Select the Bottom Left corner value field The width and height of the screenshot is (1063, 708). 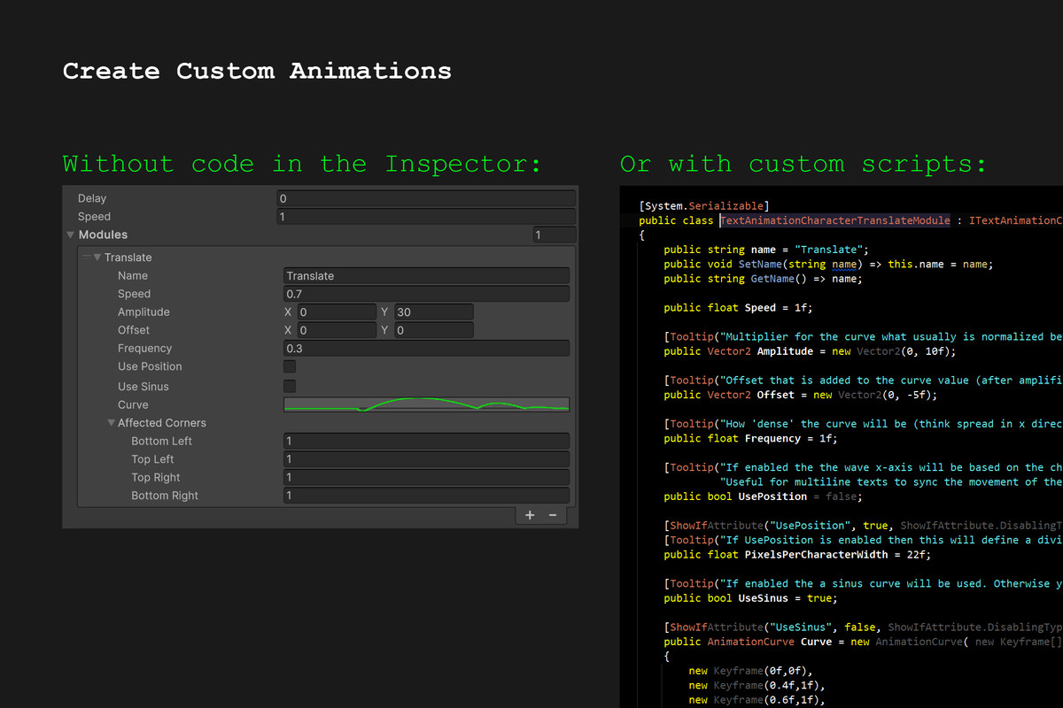[426, 441]
